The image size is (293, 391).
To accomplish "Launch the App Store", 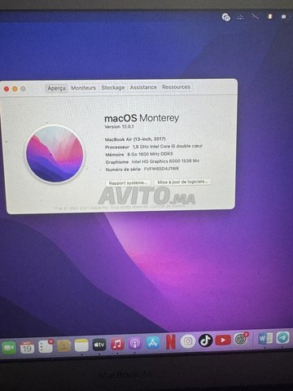I will coord(153,343).
